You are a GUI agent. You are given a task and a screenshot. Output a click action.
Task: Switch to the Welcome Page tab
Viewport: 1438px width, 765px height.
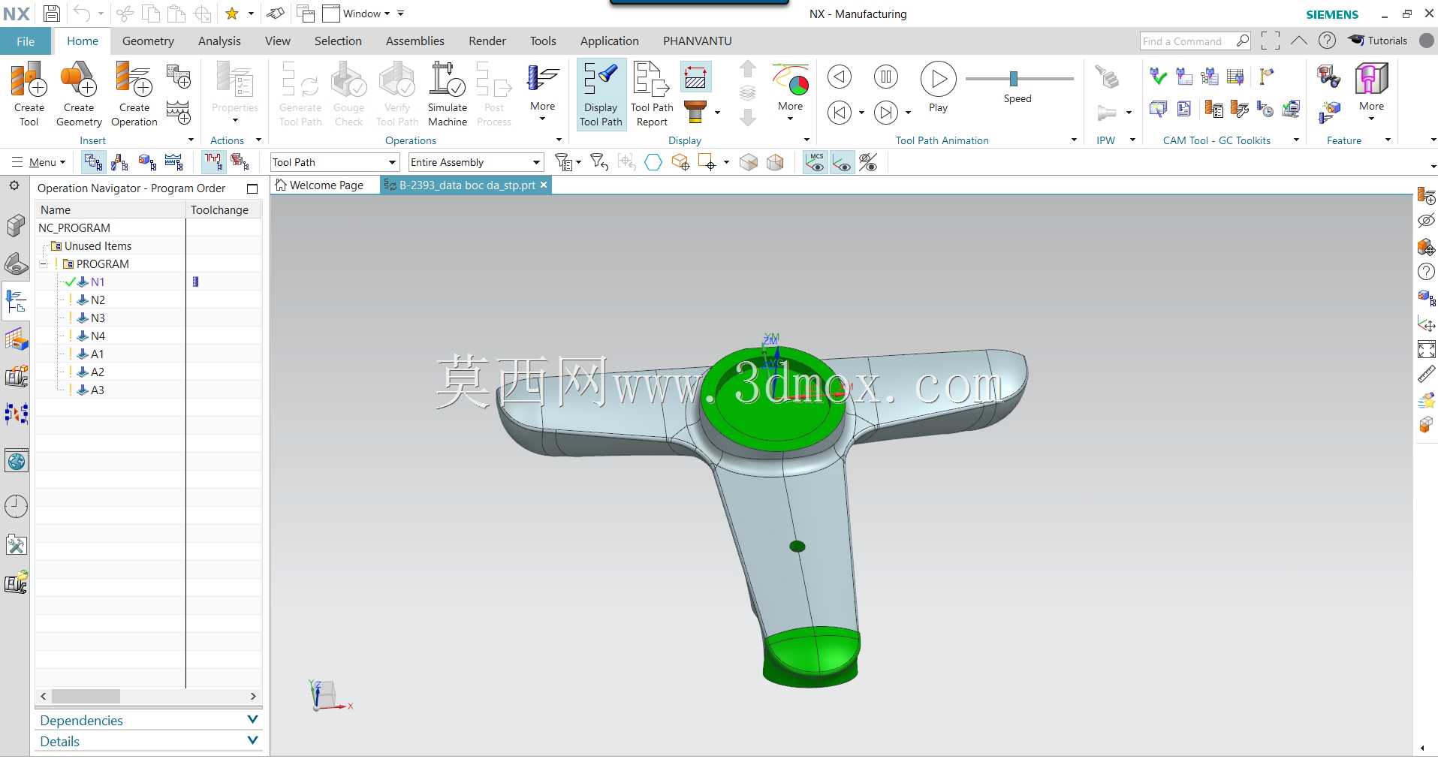pyautogui.click(x=320, y=185)
